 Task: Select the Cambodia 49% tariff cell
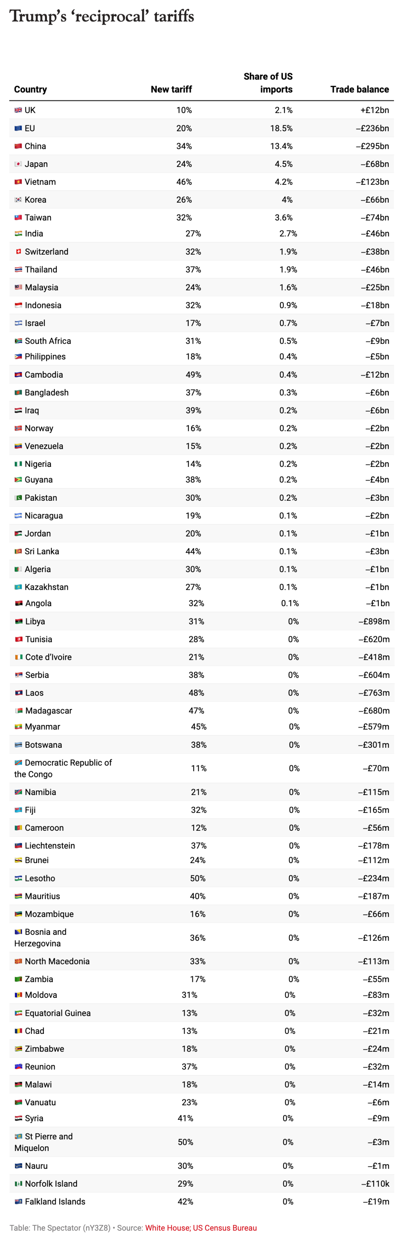tap(193, 375)
